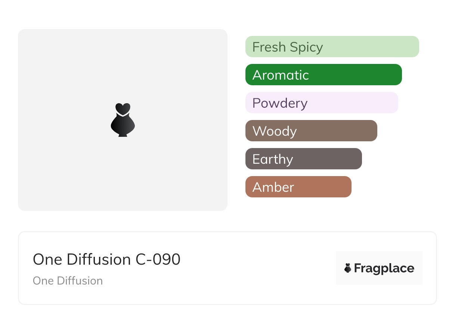Screen dimensions: 455x323
Task: Choose the Powdery accord bar
Action: coord(322,103)
